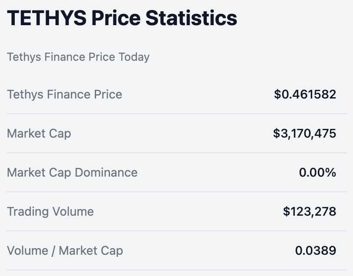
Task: Click the Market Cap Dominance label
Action: [x=72, y=173]
